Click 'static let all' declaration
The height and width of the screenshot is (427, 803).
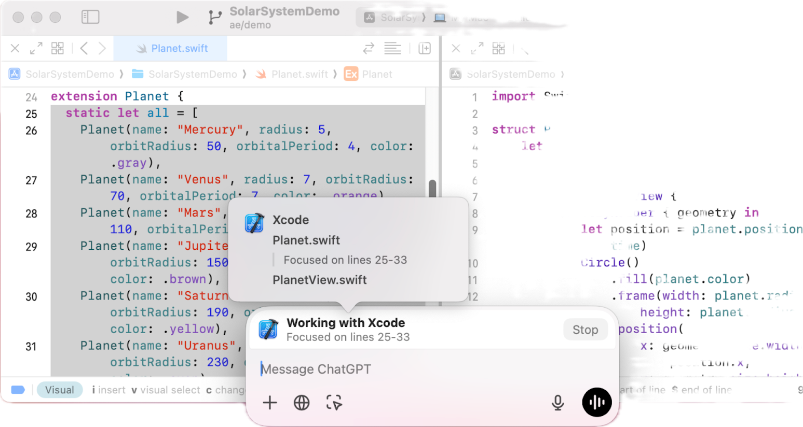(x=117, y=113)
